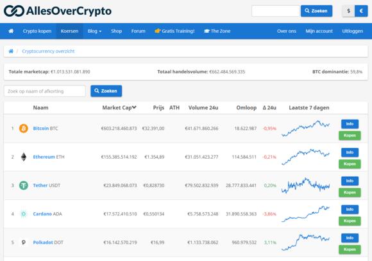This screenshot has width=372, height=261.
Task: Click Cardano change -3,86%
Action: [269, 214]
